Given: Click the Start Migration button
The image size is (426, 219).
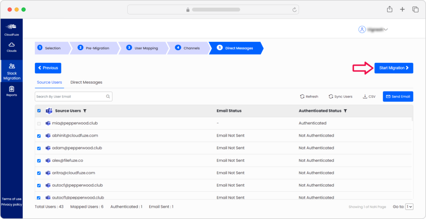Looking at the screenshot, I should [394, 68].
